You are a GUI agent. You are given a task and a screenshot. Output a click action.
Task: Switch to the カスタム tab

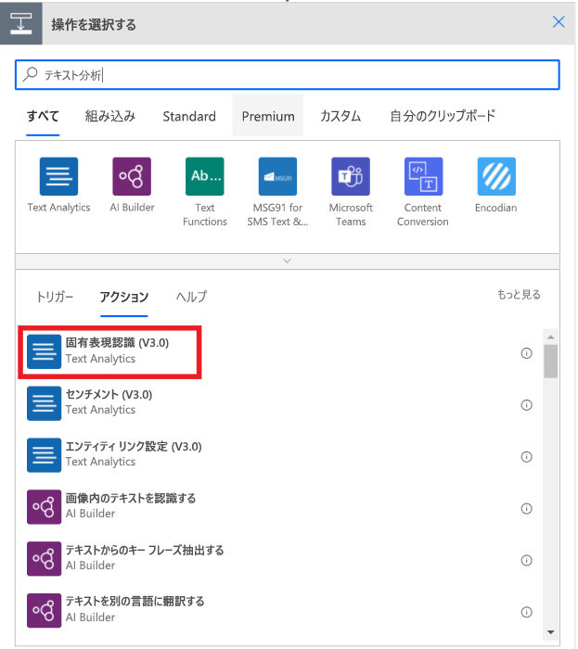(x=340, y=116)
